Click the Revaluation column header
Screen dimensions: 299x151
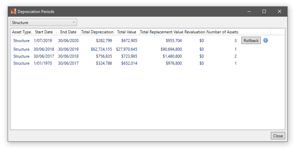195,32
